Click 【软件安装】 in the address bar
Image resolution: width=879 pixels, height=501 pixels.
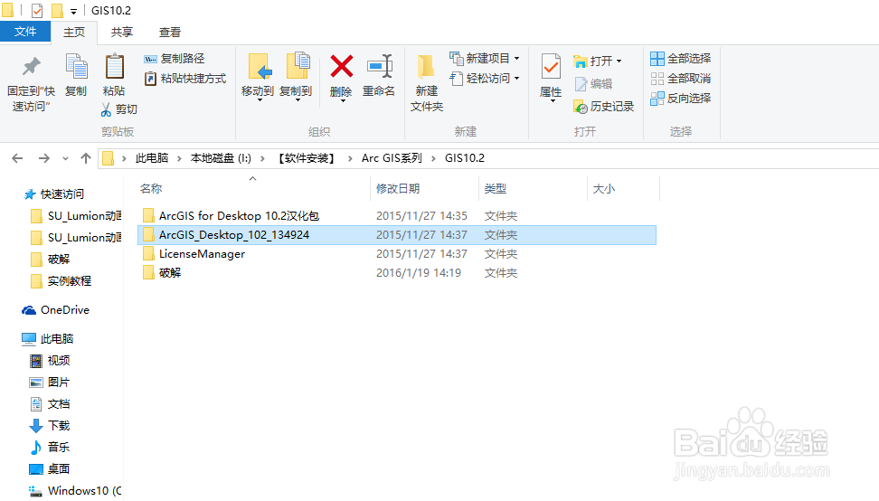coord(306,158)
